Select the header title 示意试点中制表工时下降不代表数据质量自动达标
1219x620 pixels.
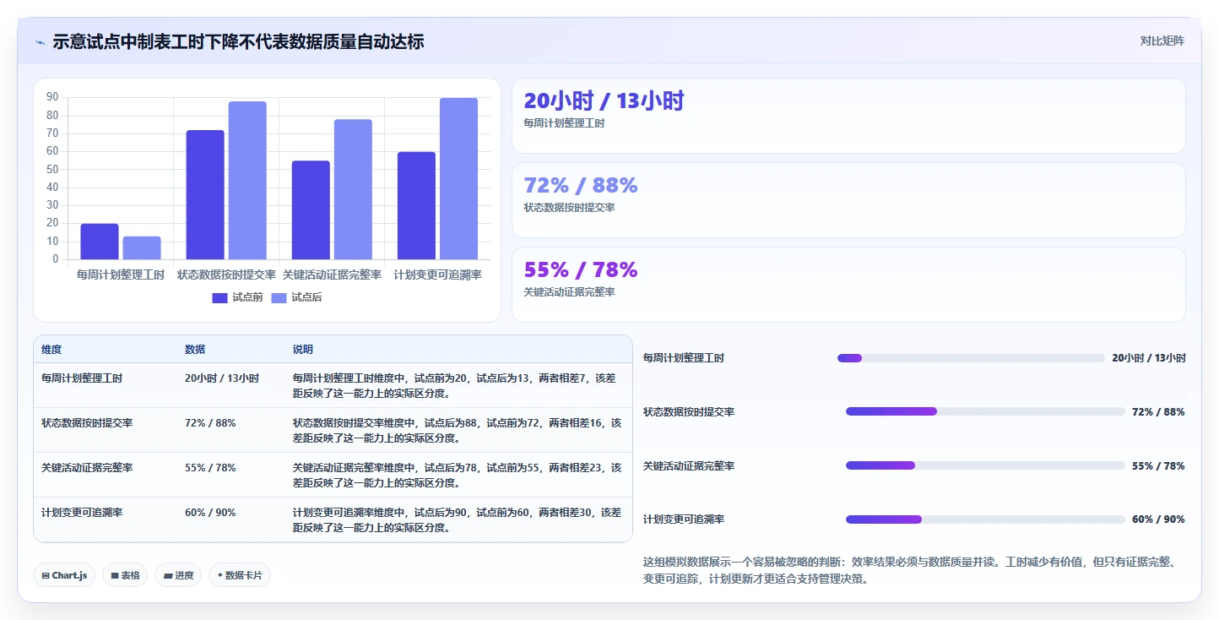coord(238,41)
